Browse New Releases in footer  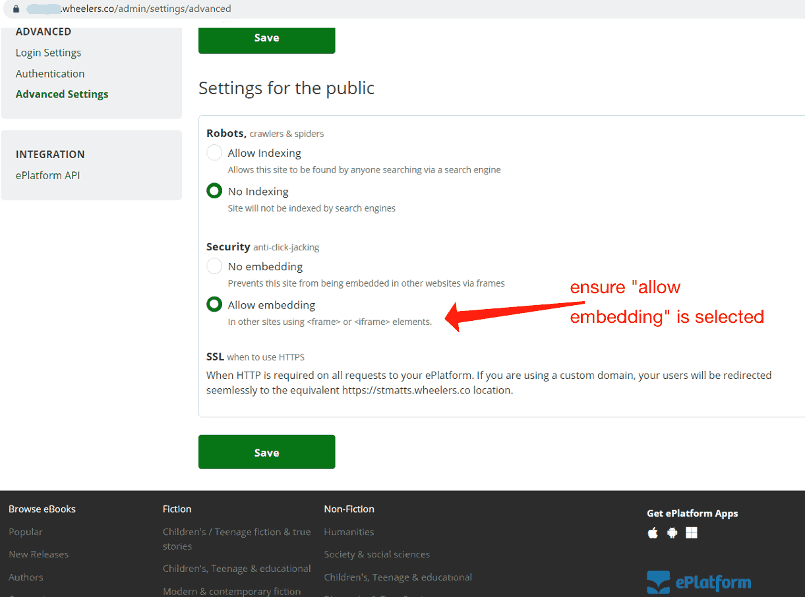click(38, 554)
